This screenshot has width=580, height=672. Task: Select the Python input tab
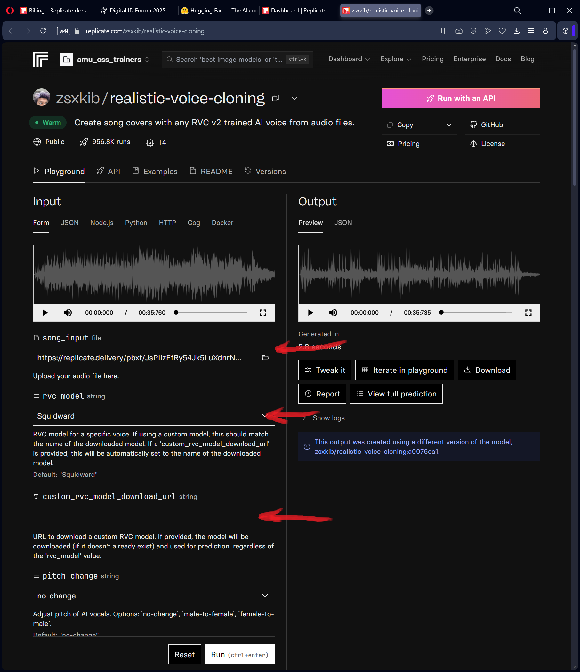pos(136,223)
